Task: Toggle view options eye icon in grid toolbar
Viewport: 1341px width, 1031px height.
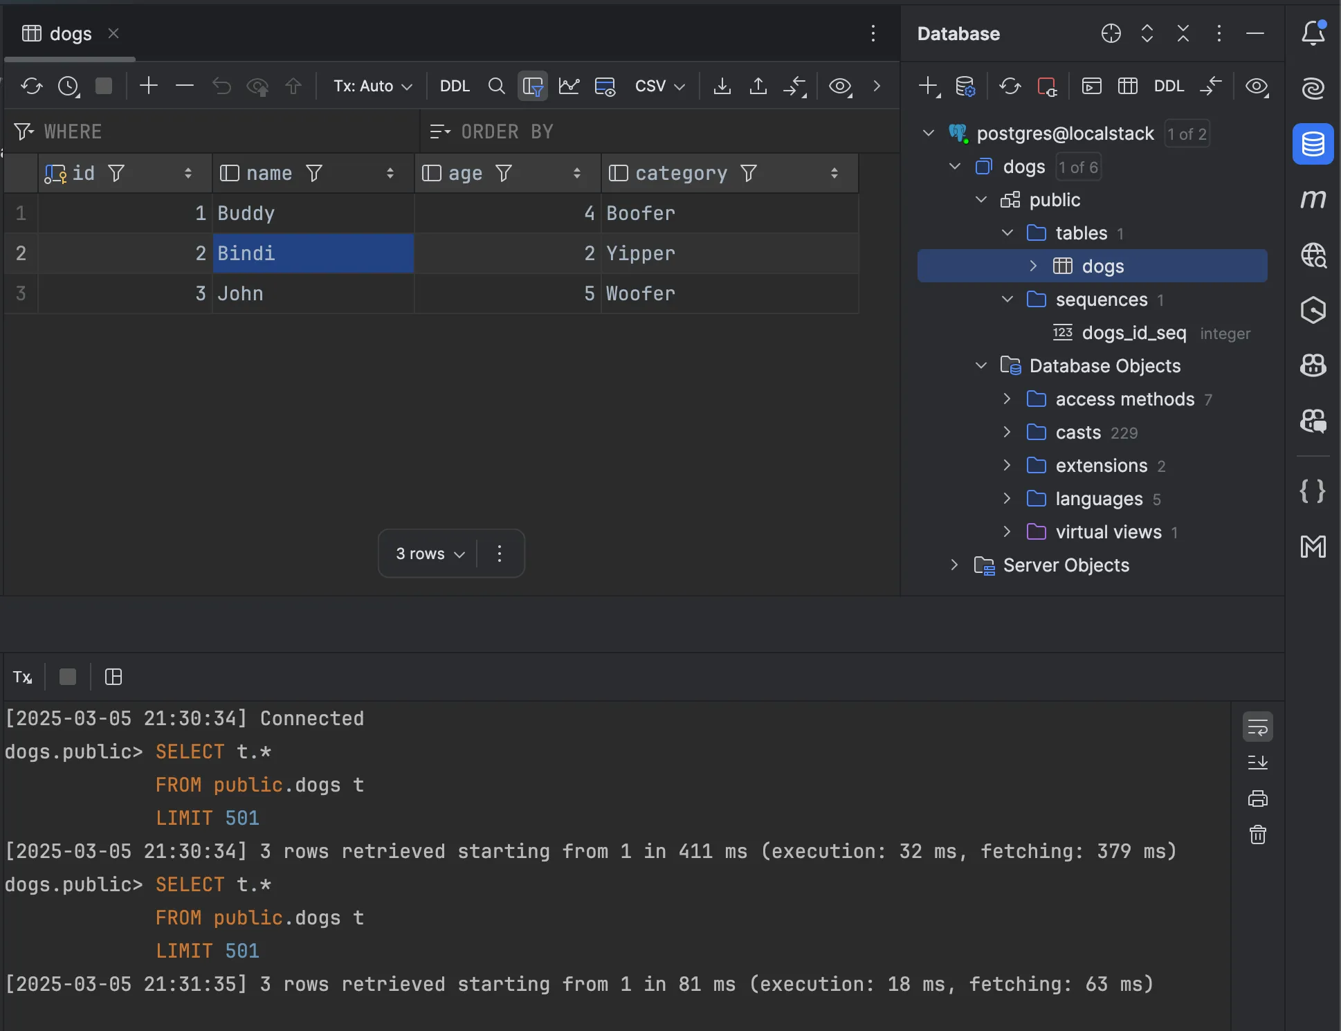Action: click(840, 86)
